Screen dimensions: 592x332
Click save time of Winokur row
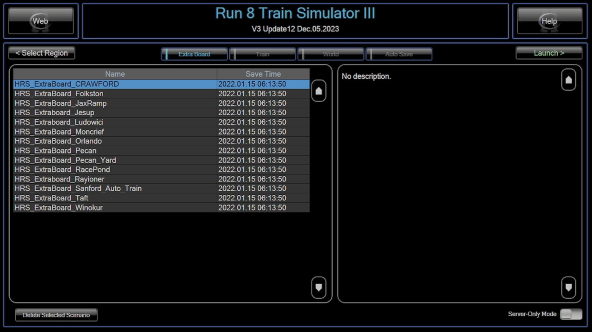[252, 208]
